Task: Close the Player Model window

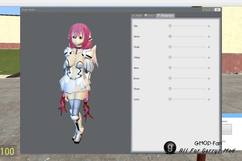Action: point(217,10)
